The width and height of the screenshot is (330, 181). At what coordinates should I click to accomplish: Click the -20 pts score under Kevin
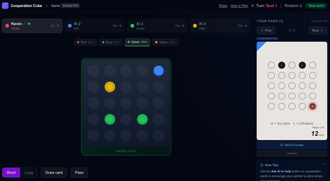[x=16, y=29]
